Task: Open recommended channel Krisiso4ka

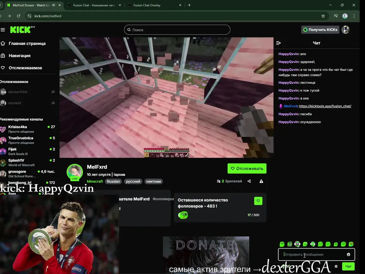Action: tap(27, 129)
